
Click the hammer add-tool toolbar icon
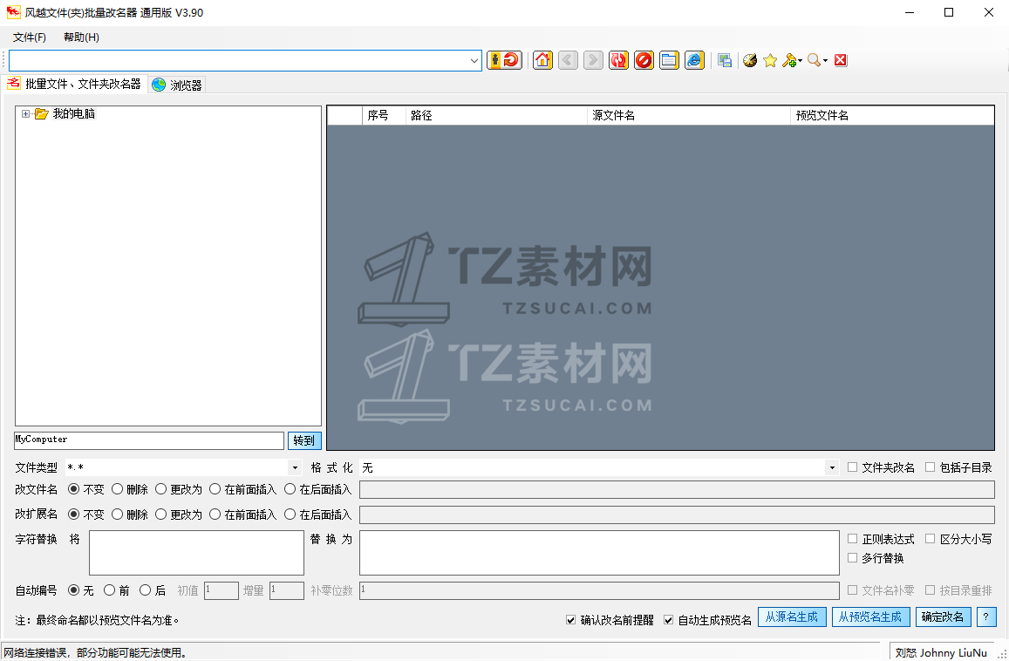point(789,60)
